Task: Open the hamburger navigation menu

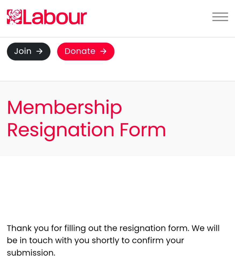Action: point(220,17)
